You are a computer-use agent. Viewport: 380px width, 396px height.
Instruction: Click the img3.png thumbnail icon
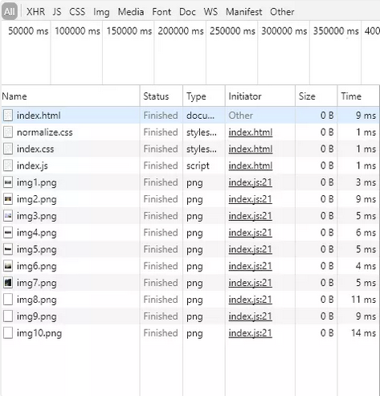[x=8, y=216]
